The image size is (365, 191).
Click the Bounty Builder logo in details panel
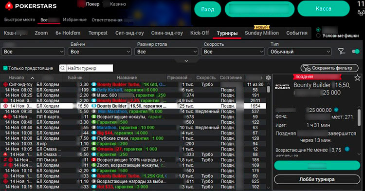[282, 87]
